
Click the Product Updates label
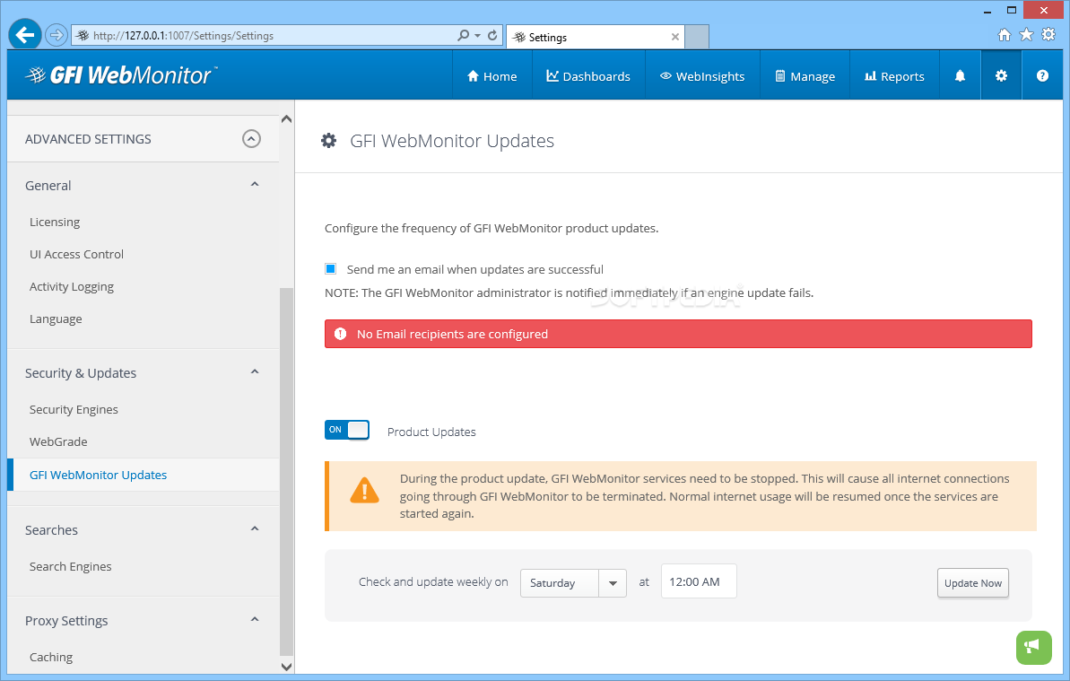(x=431, y=432)
